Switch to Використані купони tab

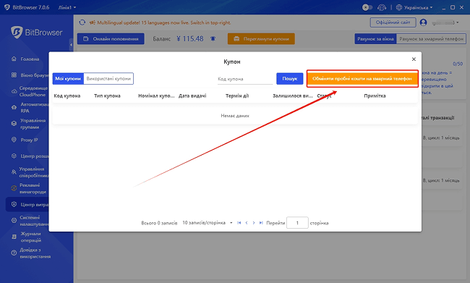click(x=108, y=79)
